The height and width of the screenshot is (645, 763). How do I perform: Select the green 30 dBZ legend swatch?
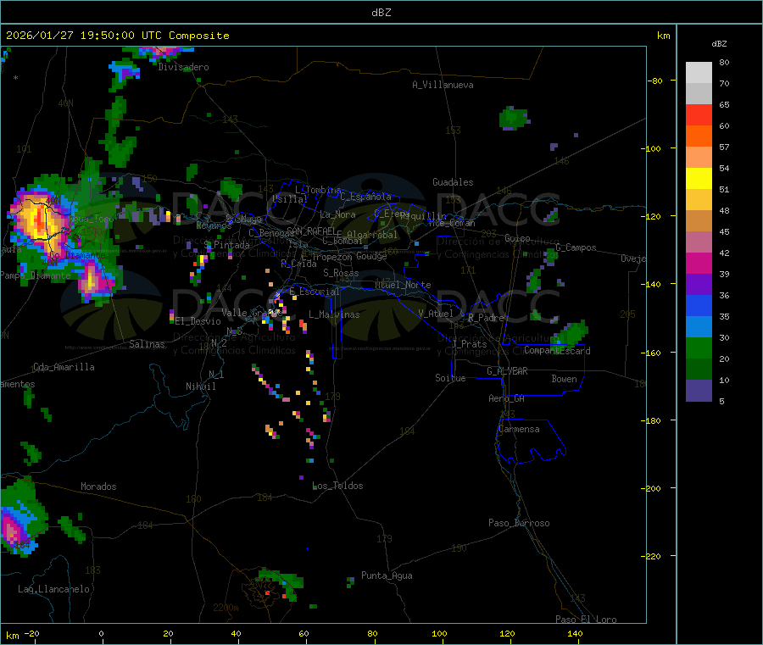point(699,348)
